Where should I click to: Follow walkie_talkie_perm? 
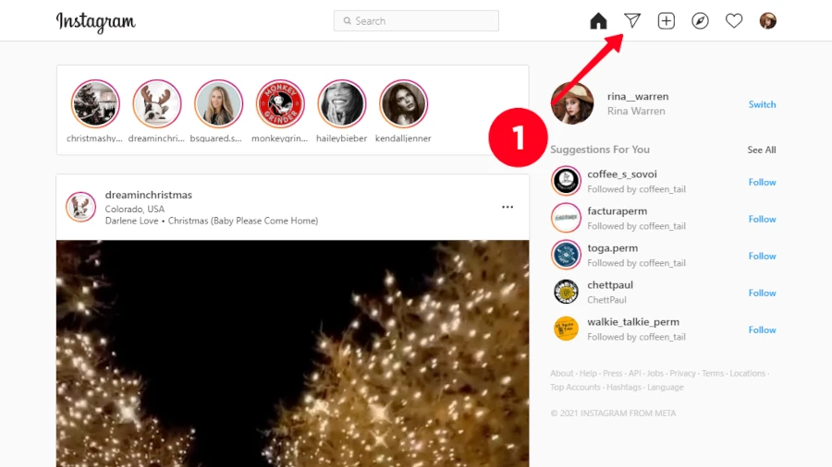click(x=762, y=329)
